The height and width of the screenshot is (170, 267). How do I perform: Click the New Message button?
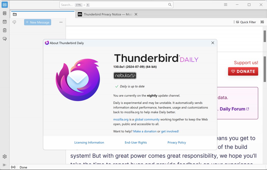(38, 22)
